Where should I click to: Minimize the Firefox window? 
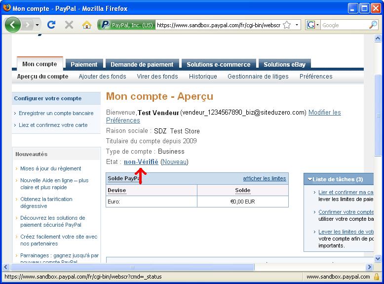click(352, 8)
